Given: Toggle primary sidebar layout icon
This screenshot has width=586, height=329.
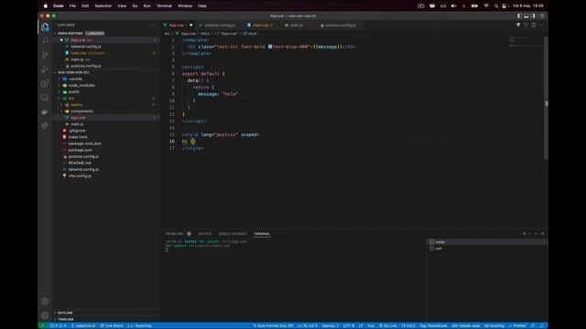Looking at the screenshot, I should (x=519, y=16).
